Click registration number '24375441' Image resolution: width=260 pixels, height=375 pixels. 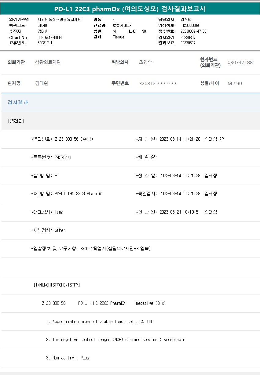click(x=63, y=157)
